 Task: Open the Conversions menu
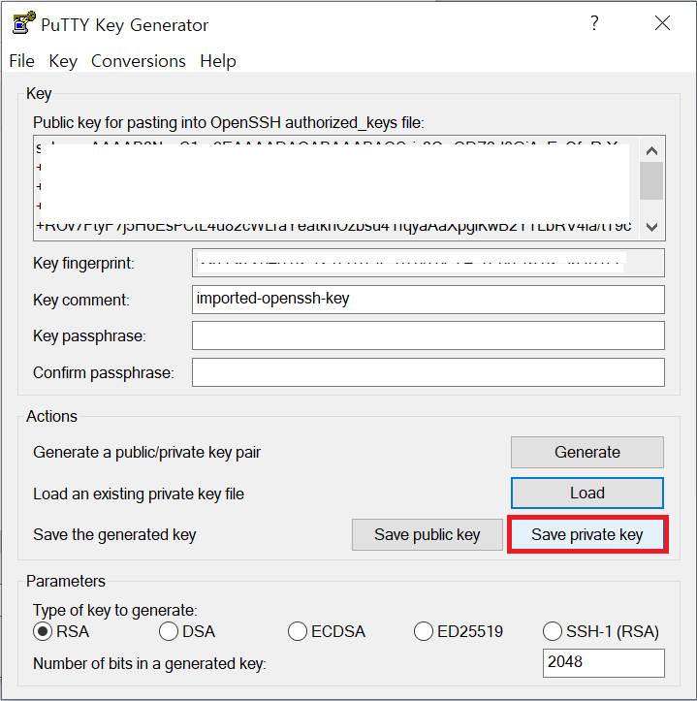click(139, 61)
